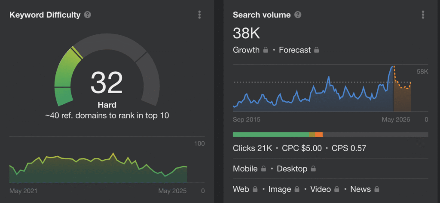Click the orange forecast area of the chart
The image size is (440, 203).
(x=402, y=97)
